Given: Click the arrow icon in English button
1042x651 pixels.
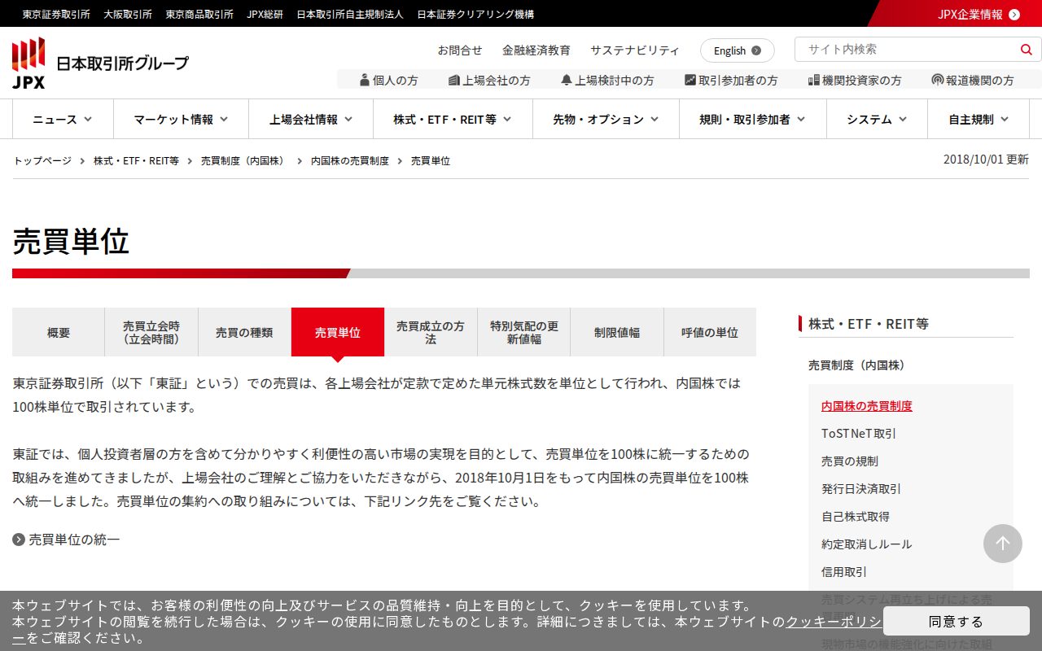Looking at the screenshot, I should coord(756,50).
